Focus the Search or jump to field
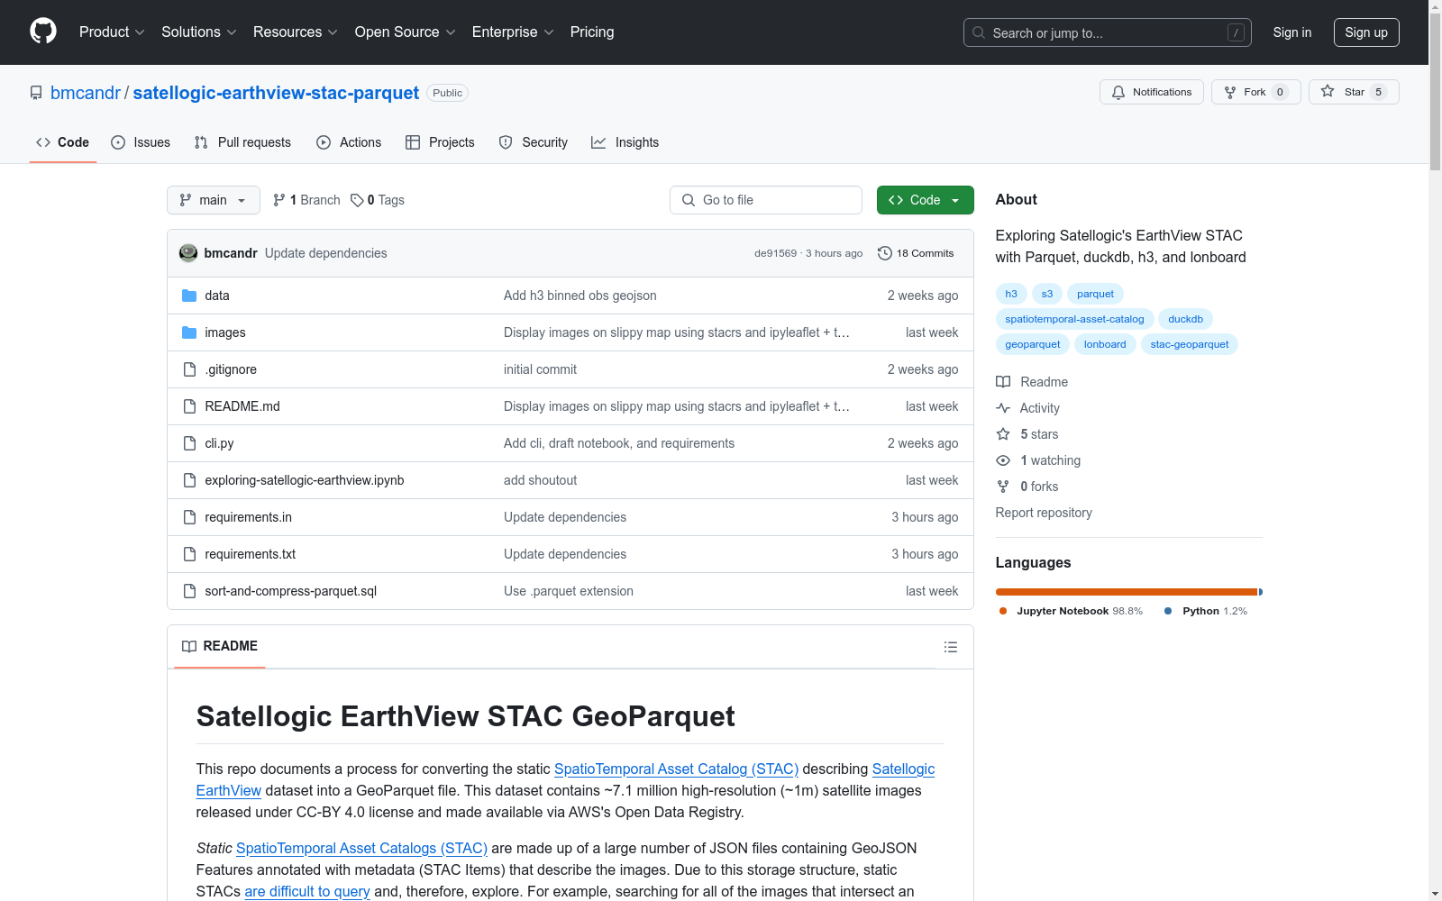The width and height of the screenshot is (1442, 901). tap(1108, 32)
